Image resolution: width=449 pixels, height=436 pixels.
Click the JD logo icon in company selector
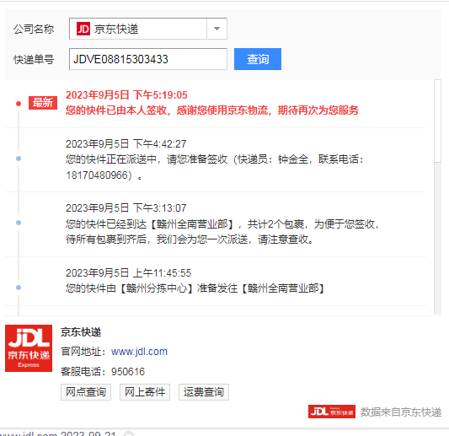[x=83, y=29]
